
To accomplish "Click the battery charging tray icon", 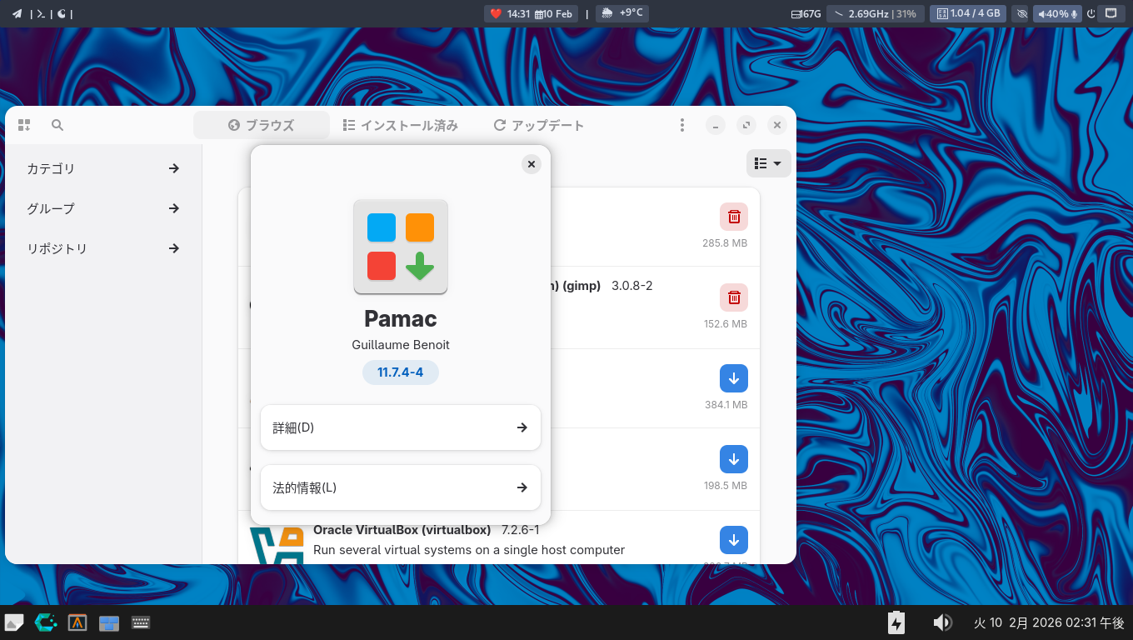I will click(x=896, y=622).
